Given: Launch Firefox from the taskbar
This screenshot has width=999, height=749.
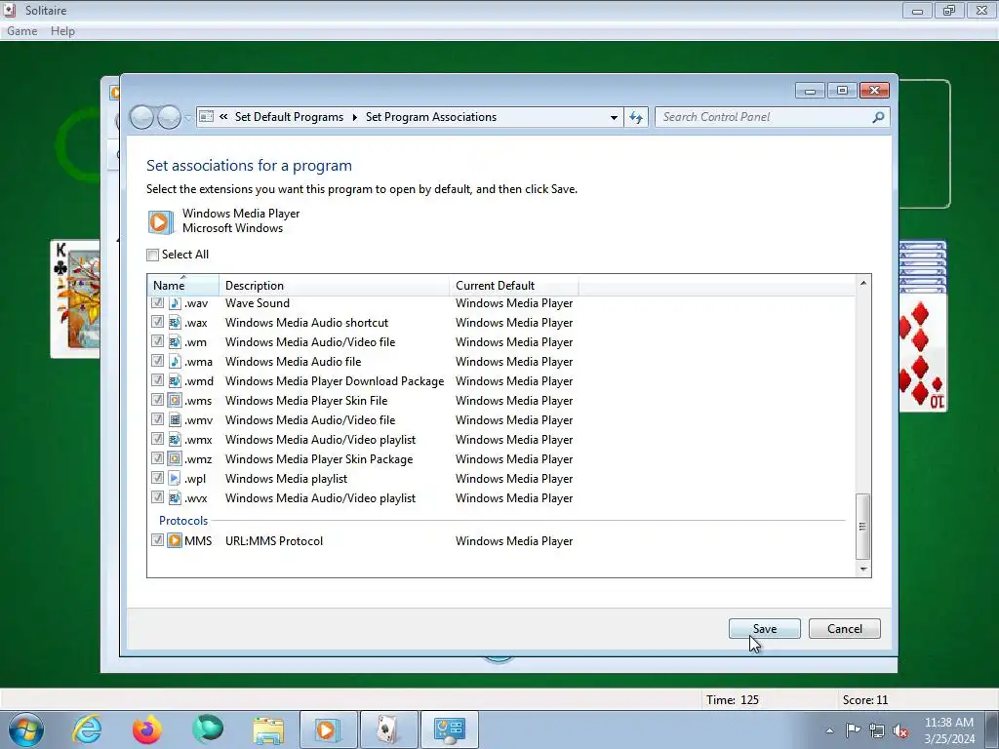Looking at the screenshot, I should [x=147, y=729].
